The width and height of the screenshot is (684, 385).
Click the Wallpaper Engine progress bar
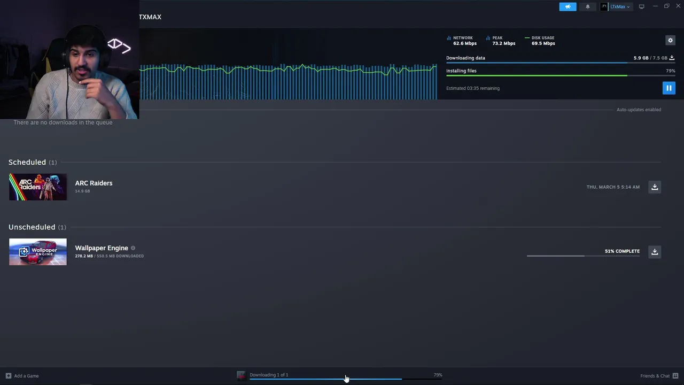tap(583, 256)
